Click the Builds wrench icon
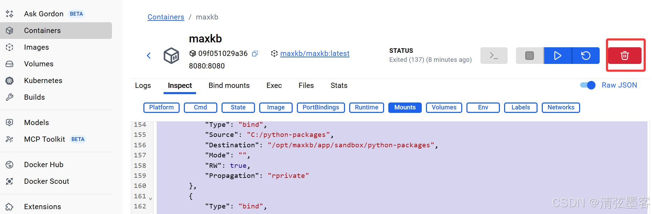 coord(9,97)
